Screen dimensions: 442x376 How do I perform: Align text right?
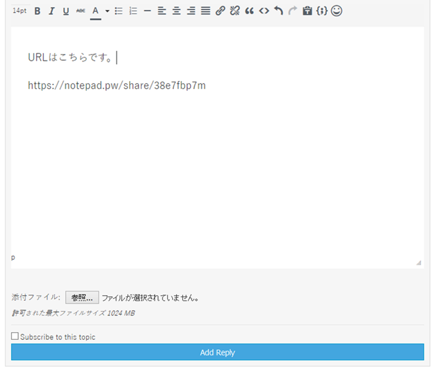(191, 11)
